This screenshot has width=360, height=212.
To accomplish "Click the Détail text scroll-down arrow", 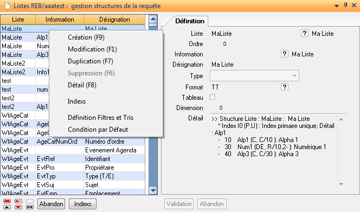I will coord(341,184).
